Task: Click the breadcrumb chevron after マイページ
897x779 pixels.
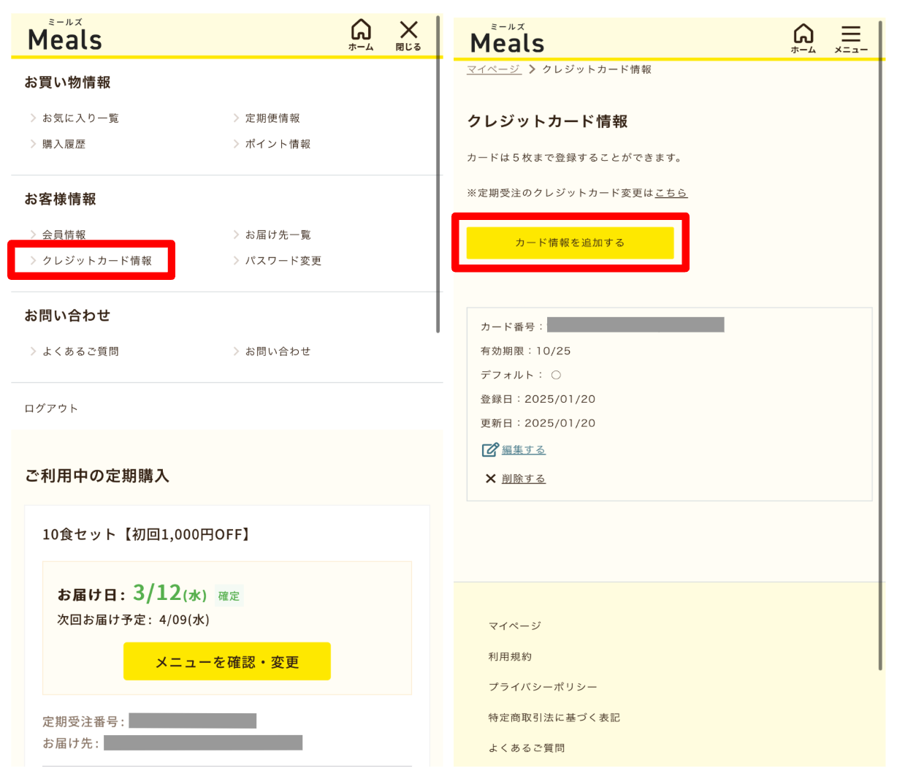Action: coord(532,69)
